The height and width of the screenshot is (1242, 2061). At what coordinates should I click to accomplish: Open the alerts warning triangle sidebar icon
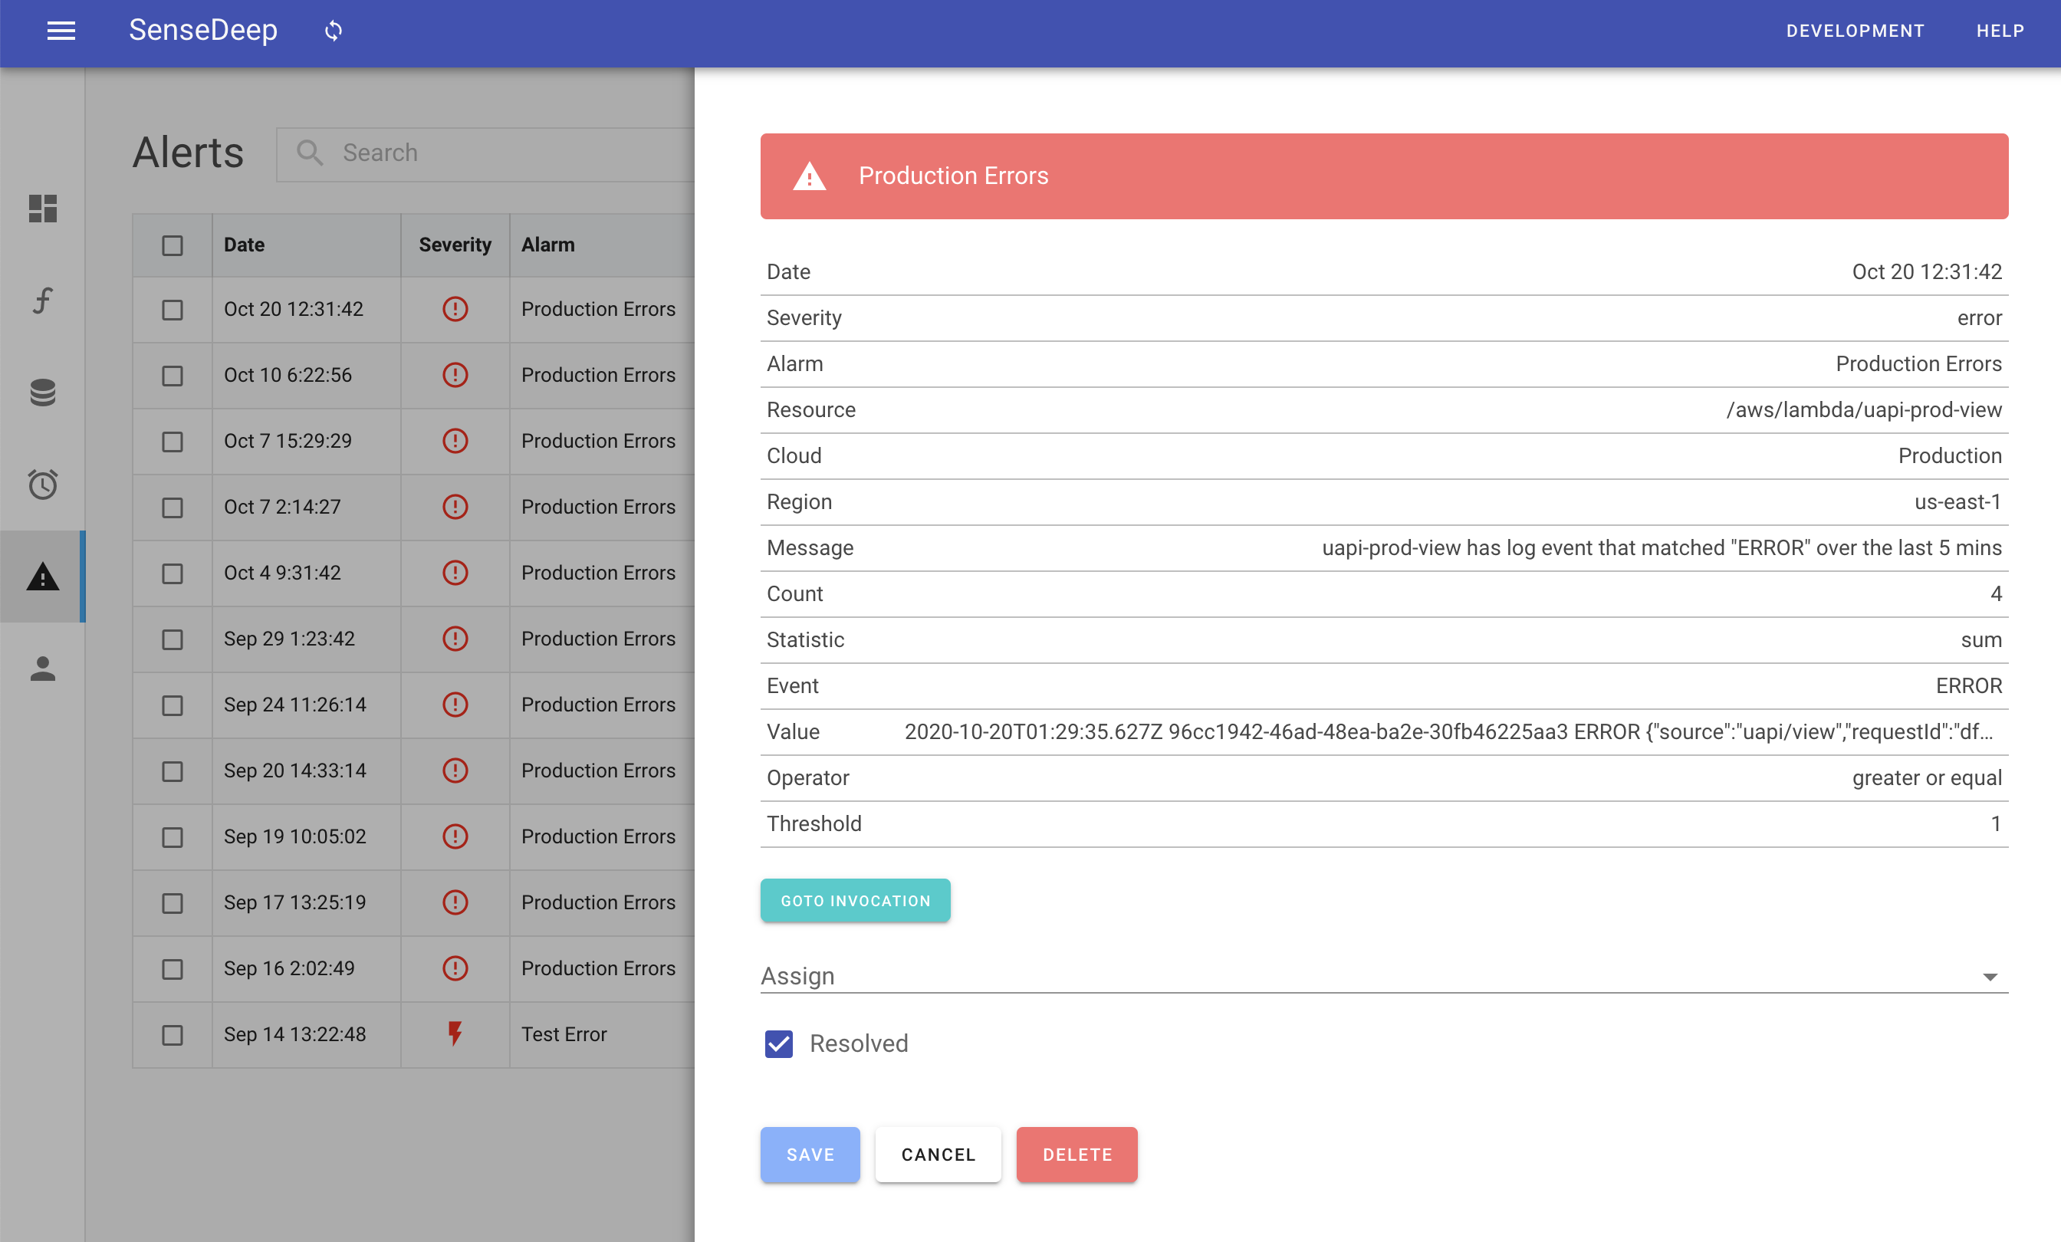(x=43, y=577)
